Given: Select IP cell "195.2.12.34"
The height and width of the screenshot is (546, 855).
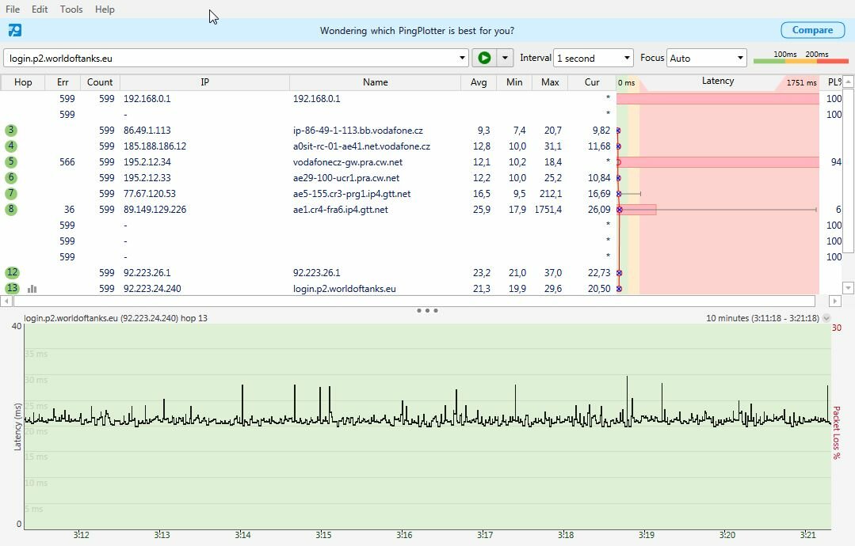Looking at the screenshot, I should click(147, 161).
